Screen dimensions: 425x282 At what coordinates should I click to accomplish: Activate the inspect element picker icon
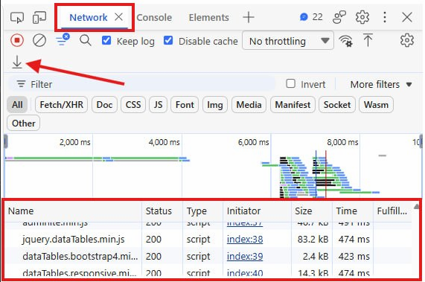[17, 18]
